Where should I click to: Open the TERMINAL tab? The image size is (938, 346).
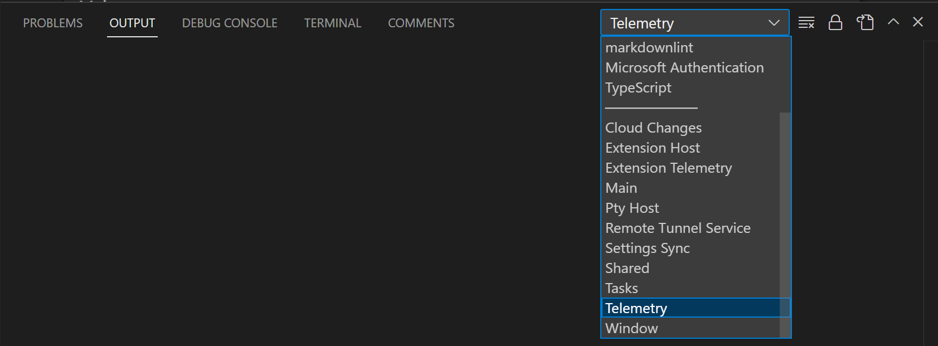[332, 23]
